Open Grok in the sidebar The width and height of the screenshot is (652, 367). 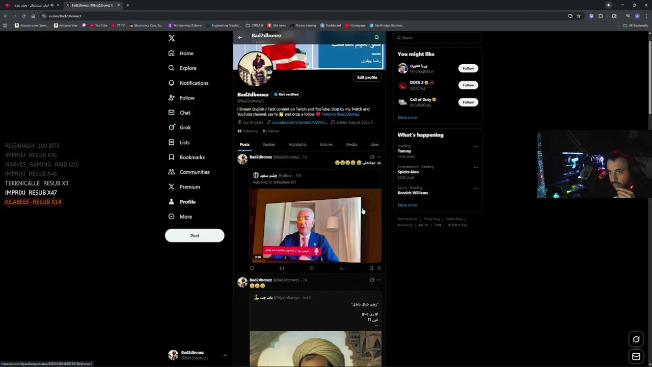(x=179, y=127)
